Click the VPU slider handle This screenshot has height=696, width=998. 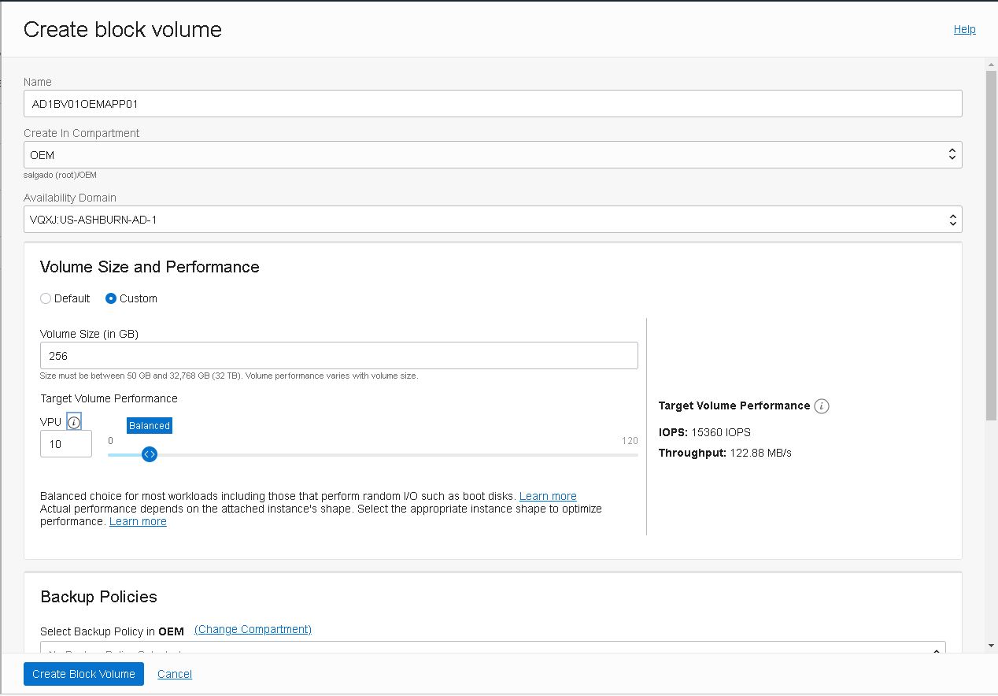point(150,454)
